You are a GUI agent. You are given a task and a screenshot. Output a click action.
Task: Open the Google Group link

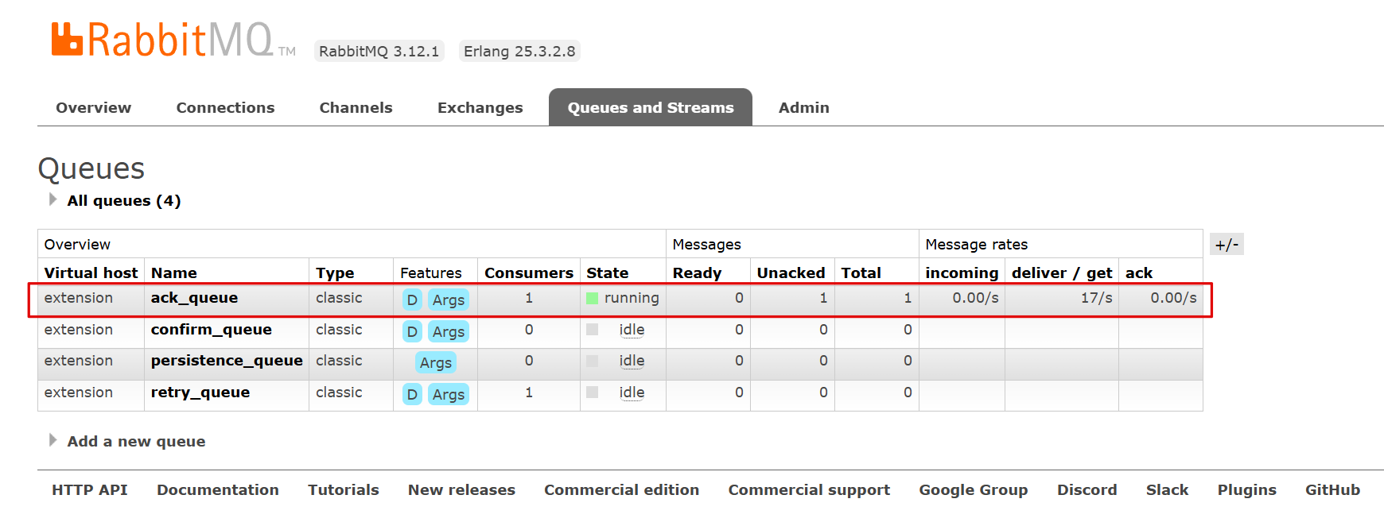[974, 489]
